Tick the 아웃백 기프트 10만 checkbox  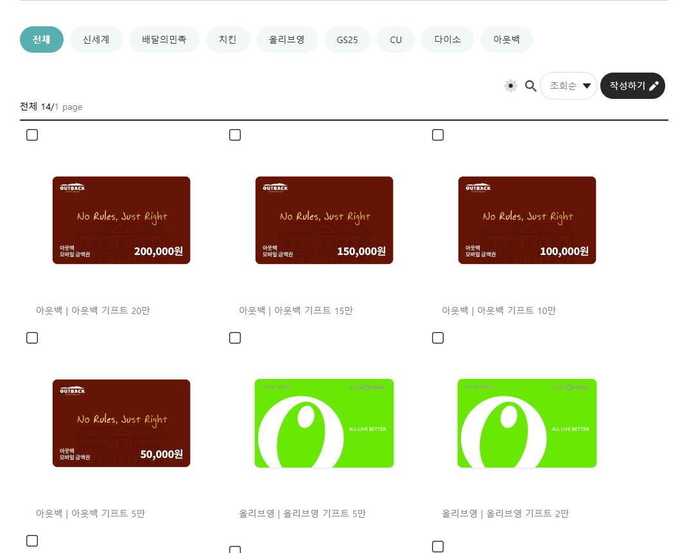[x=438, y=135]
